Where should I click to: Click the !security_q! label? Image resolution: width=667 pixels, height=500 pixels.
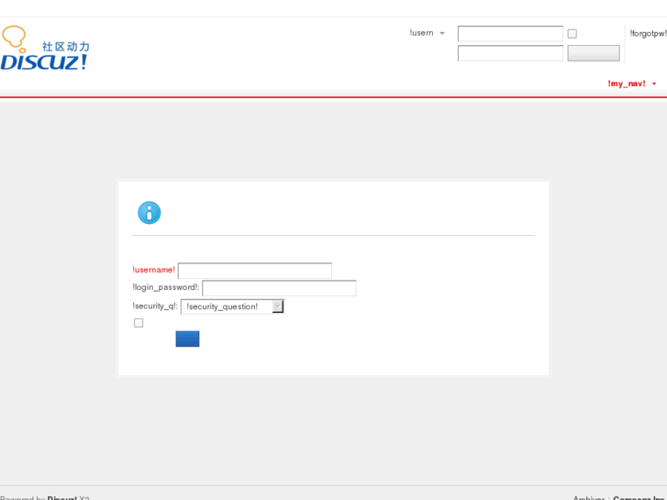coord(155,306)
